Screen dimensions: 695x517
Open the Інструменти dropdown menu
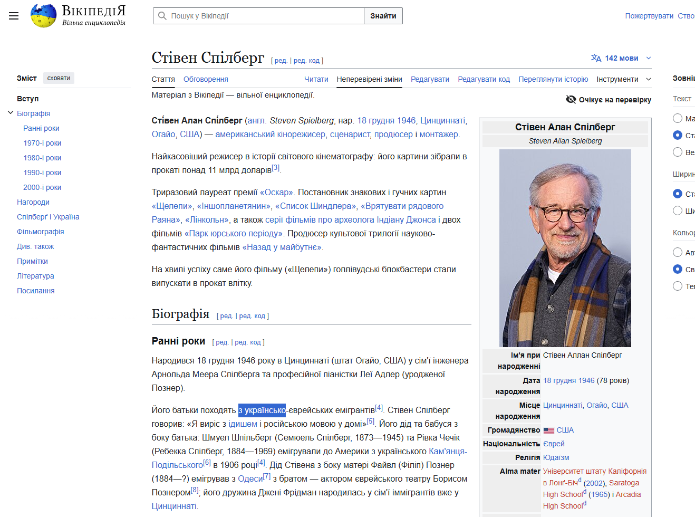624,79
